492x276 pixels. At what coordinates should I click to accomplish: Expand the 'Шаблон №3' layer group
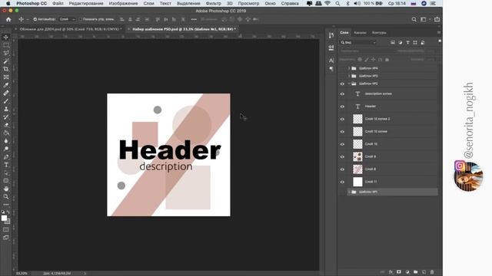pos(349,76)
